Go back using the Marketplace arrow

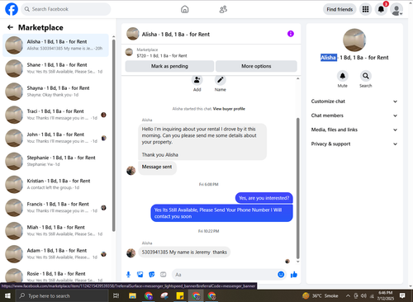(x=10, y=27)
